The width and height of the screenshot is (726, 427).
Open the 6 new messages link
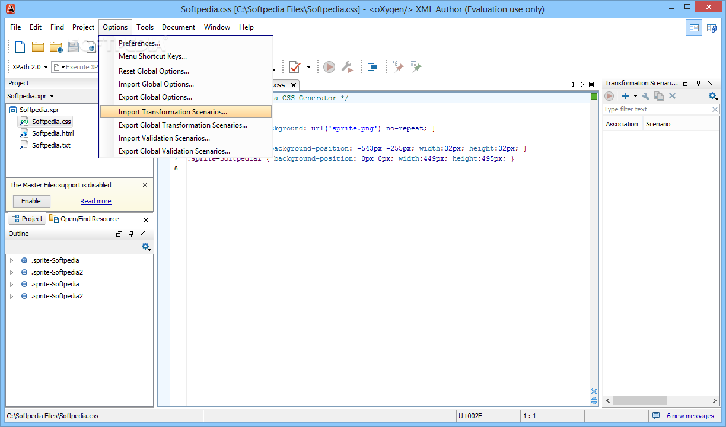coord(690,416)
